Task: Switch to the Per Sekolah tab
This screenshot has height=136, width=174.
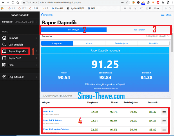Action: click(x=139, y=30)
